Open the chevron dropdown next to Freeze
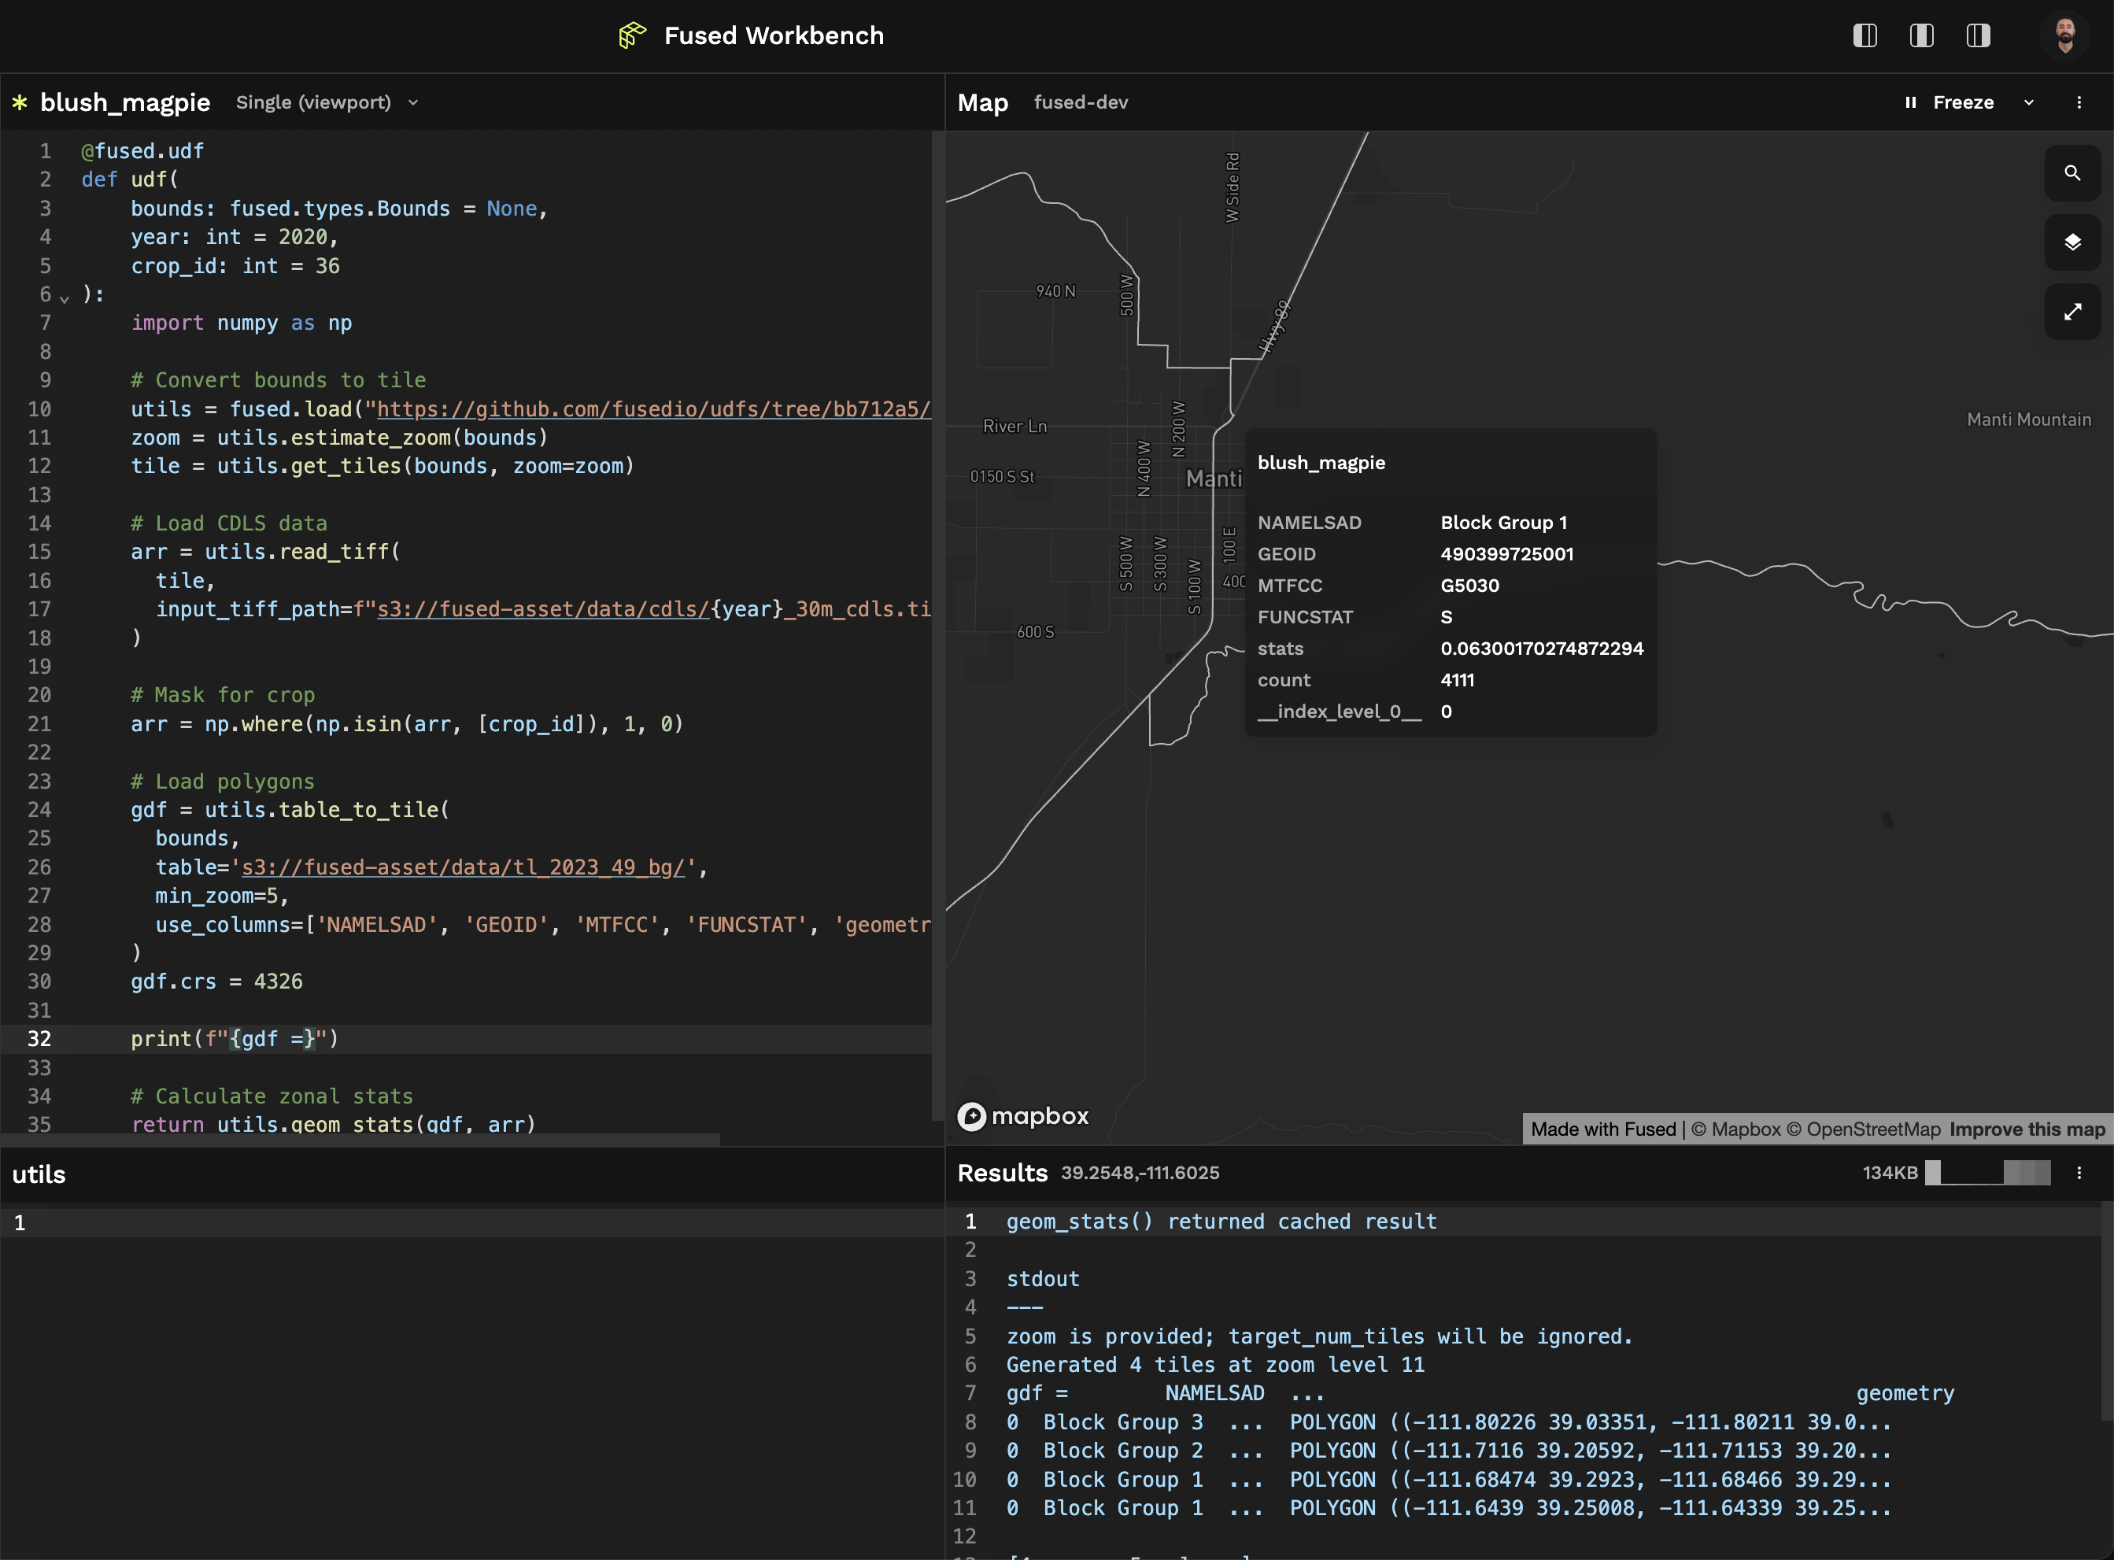The width and height of the screenshot is (2114, 1560). click(2029, 102)
